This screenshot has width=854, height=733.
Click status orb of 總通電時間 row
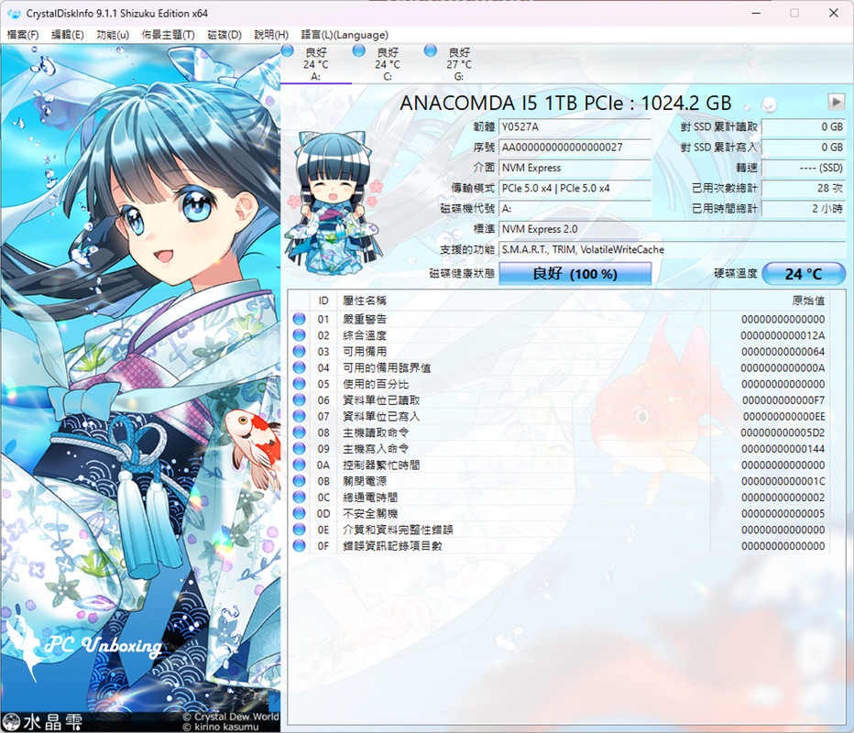point(299,498)
